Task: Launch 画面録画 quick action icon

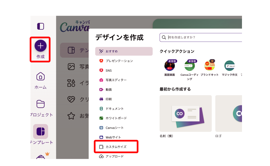Action: [x=170, y=66]
